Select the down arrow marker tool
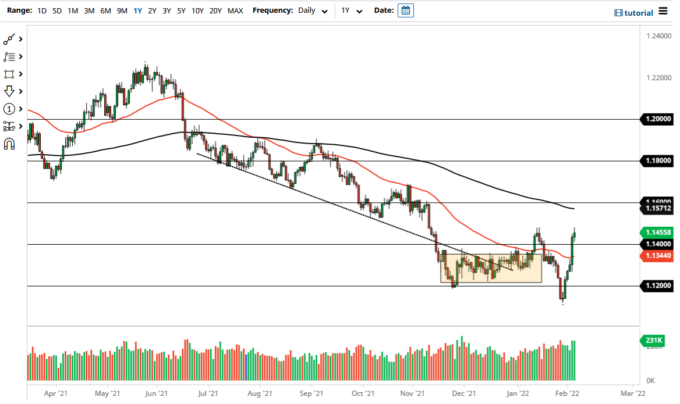The image size is (680, 404). click(10, 91)
